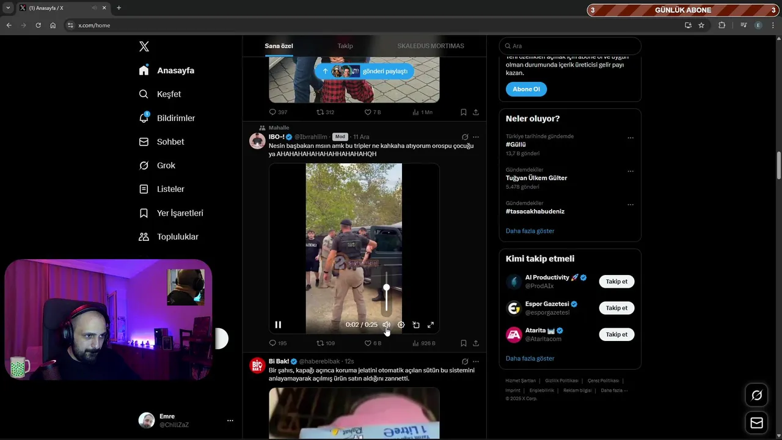782x440 pixels.
Task: Reply to top post with 397 comments
Action: coord(278,112)
